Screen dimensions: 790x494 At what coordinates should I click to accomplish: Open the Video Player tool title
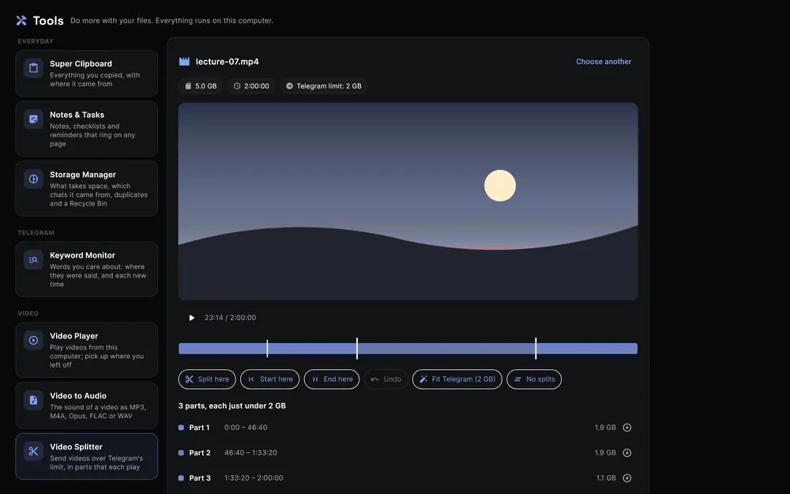(73, 336)
